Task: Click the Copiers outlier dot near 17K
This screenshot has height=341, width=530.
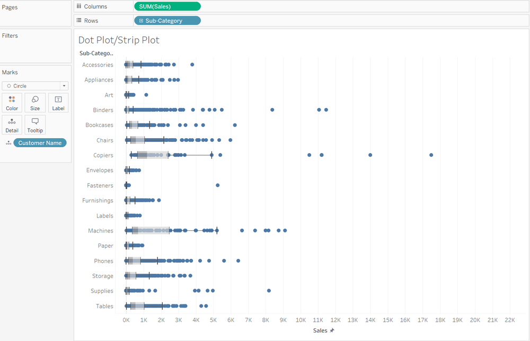Action: pos(431,155)
